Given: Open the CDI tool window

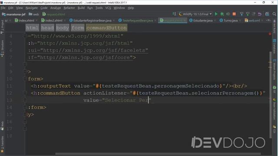Looking at the screenshot, I should [275, 129].
